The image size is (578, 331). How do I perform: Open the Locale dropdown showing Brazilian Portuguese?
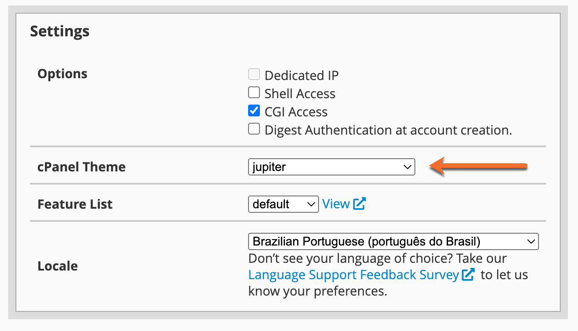tap(393, 241)
